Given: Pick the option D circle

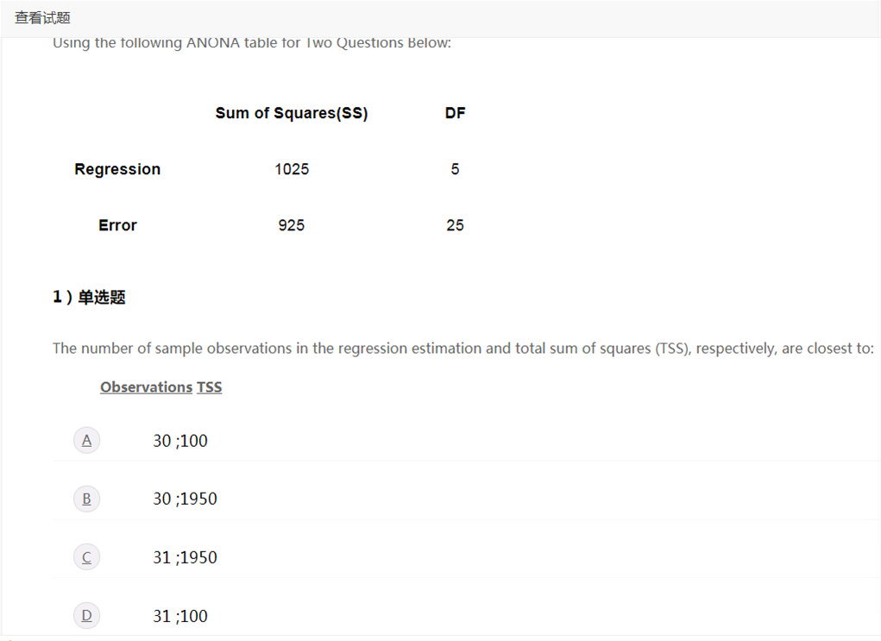Looking at the screenshot, I should [86, 615].
